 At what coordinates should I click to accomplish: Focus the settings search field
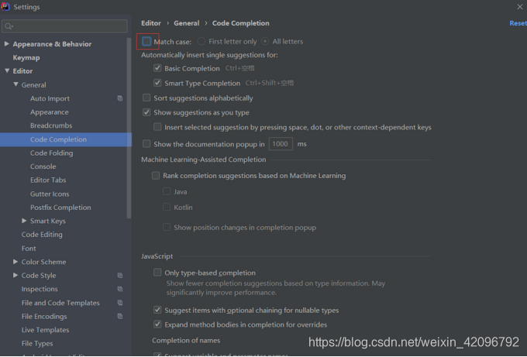(x=64, y=26)
